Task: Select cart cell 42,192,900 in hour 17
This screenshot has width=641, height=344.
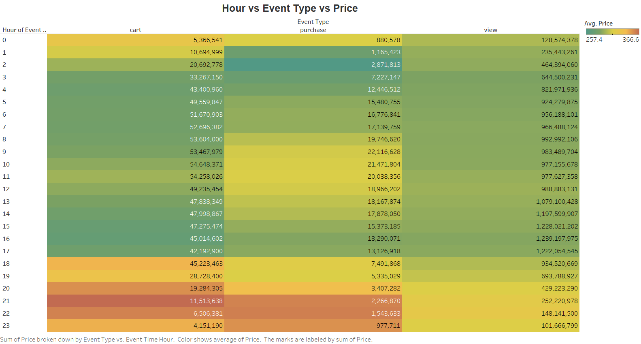Action: 136,251
